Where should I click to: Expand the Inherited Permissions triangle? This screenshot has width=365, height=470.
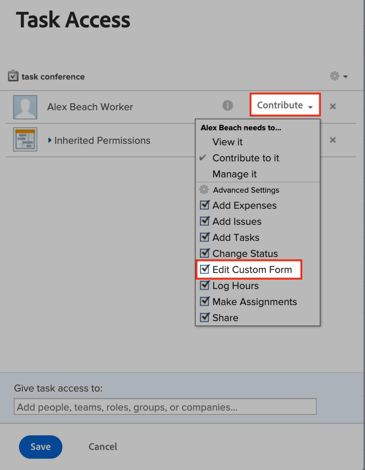coord(50,140)
